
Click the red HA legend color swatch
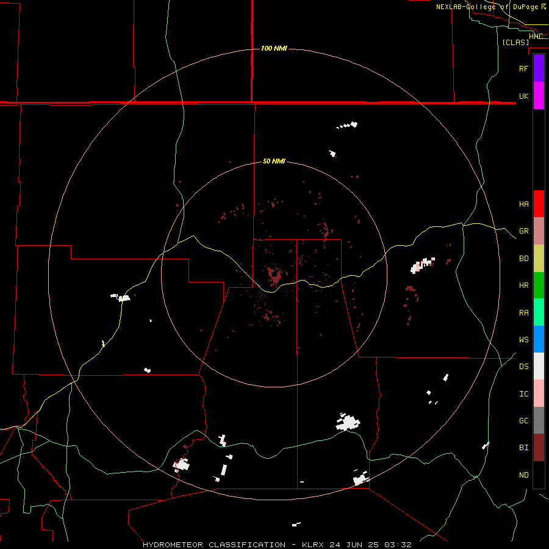click(x=539, y=204)
